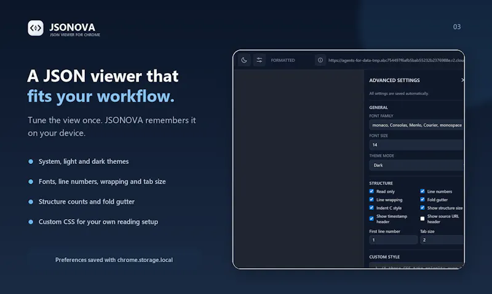Screen dimensions: 492x294
Task: Click the FORMATTED label in toolbar
Action: tap(283, 60)
